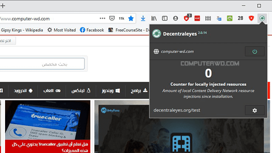The height and width of the screenshot is (153, 272).
Task: Open the Truecaller article thumbnail
Action: (48, 120)
